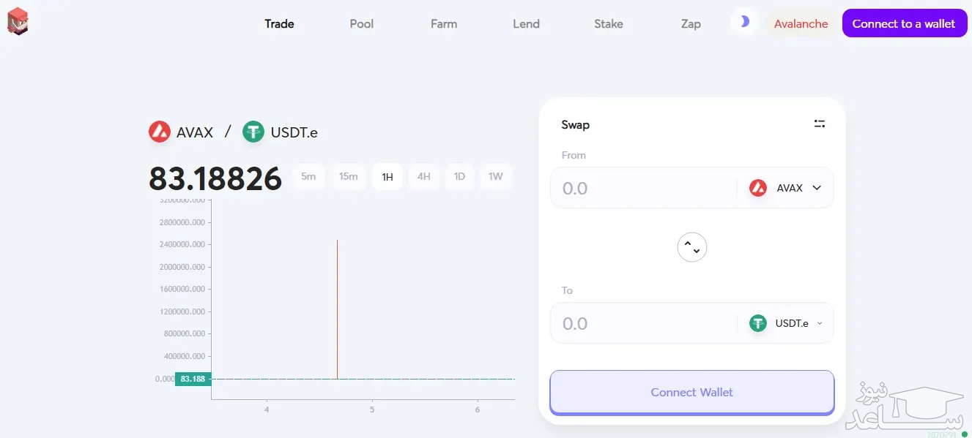This screenshot has width=972, height=438.
Task: Go to the Pool tab
Action: (362, 23)
